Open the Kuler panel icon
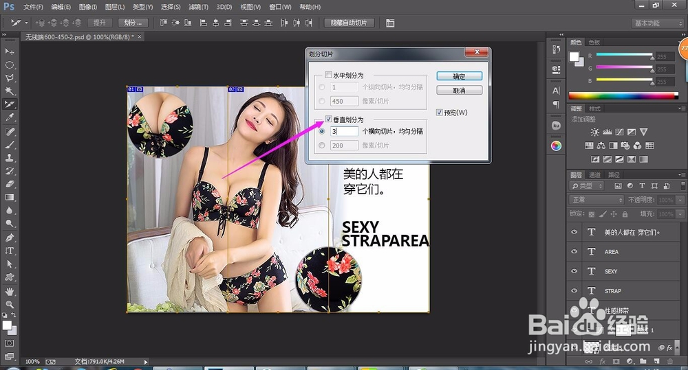 pos(556,125)
